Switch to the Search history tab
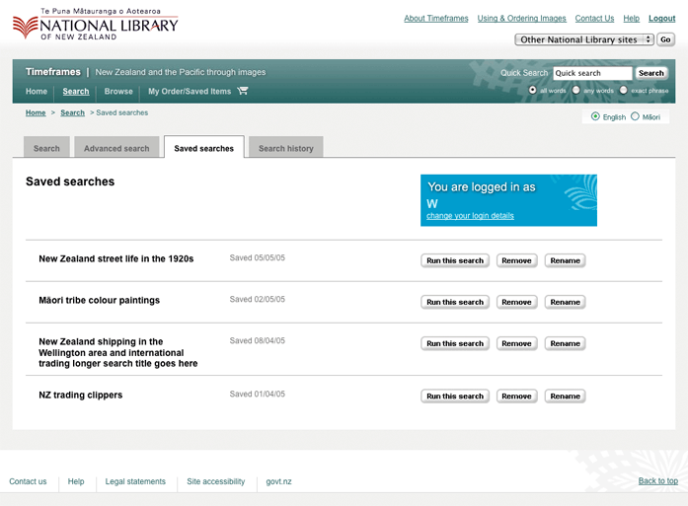Screen dimensions: 688x506 pyautogui.click(x=285, y=148)
